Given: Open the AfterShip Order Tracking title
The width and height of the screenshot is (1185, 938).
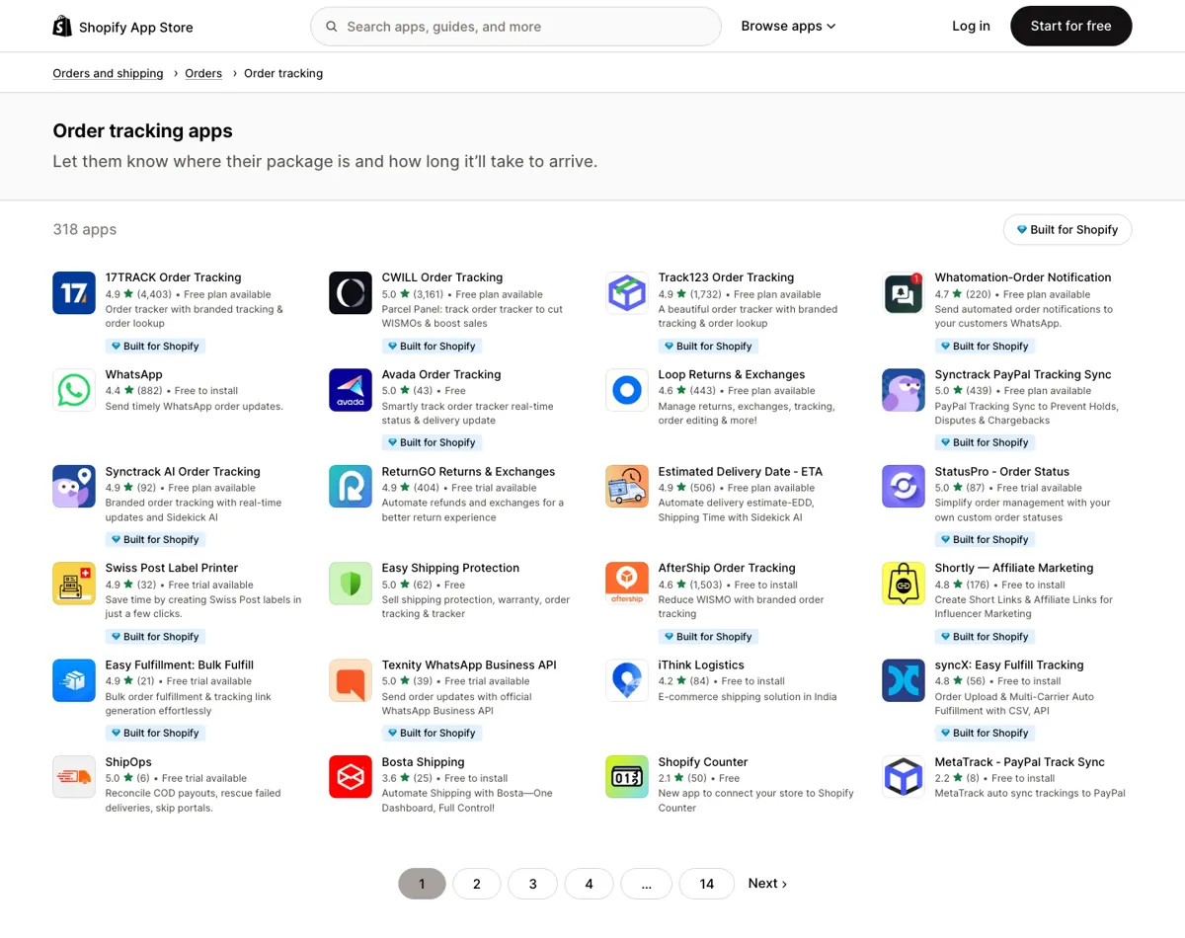Looking at the screenshot, I should 727,568.
